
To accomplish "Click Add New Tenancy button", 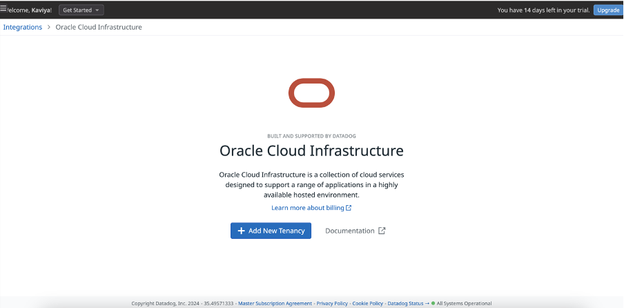I will [x=271, y=231].
